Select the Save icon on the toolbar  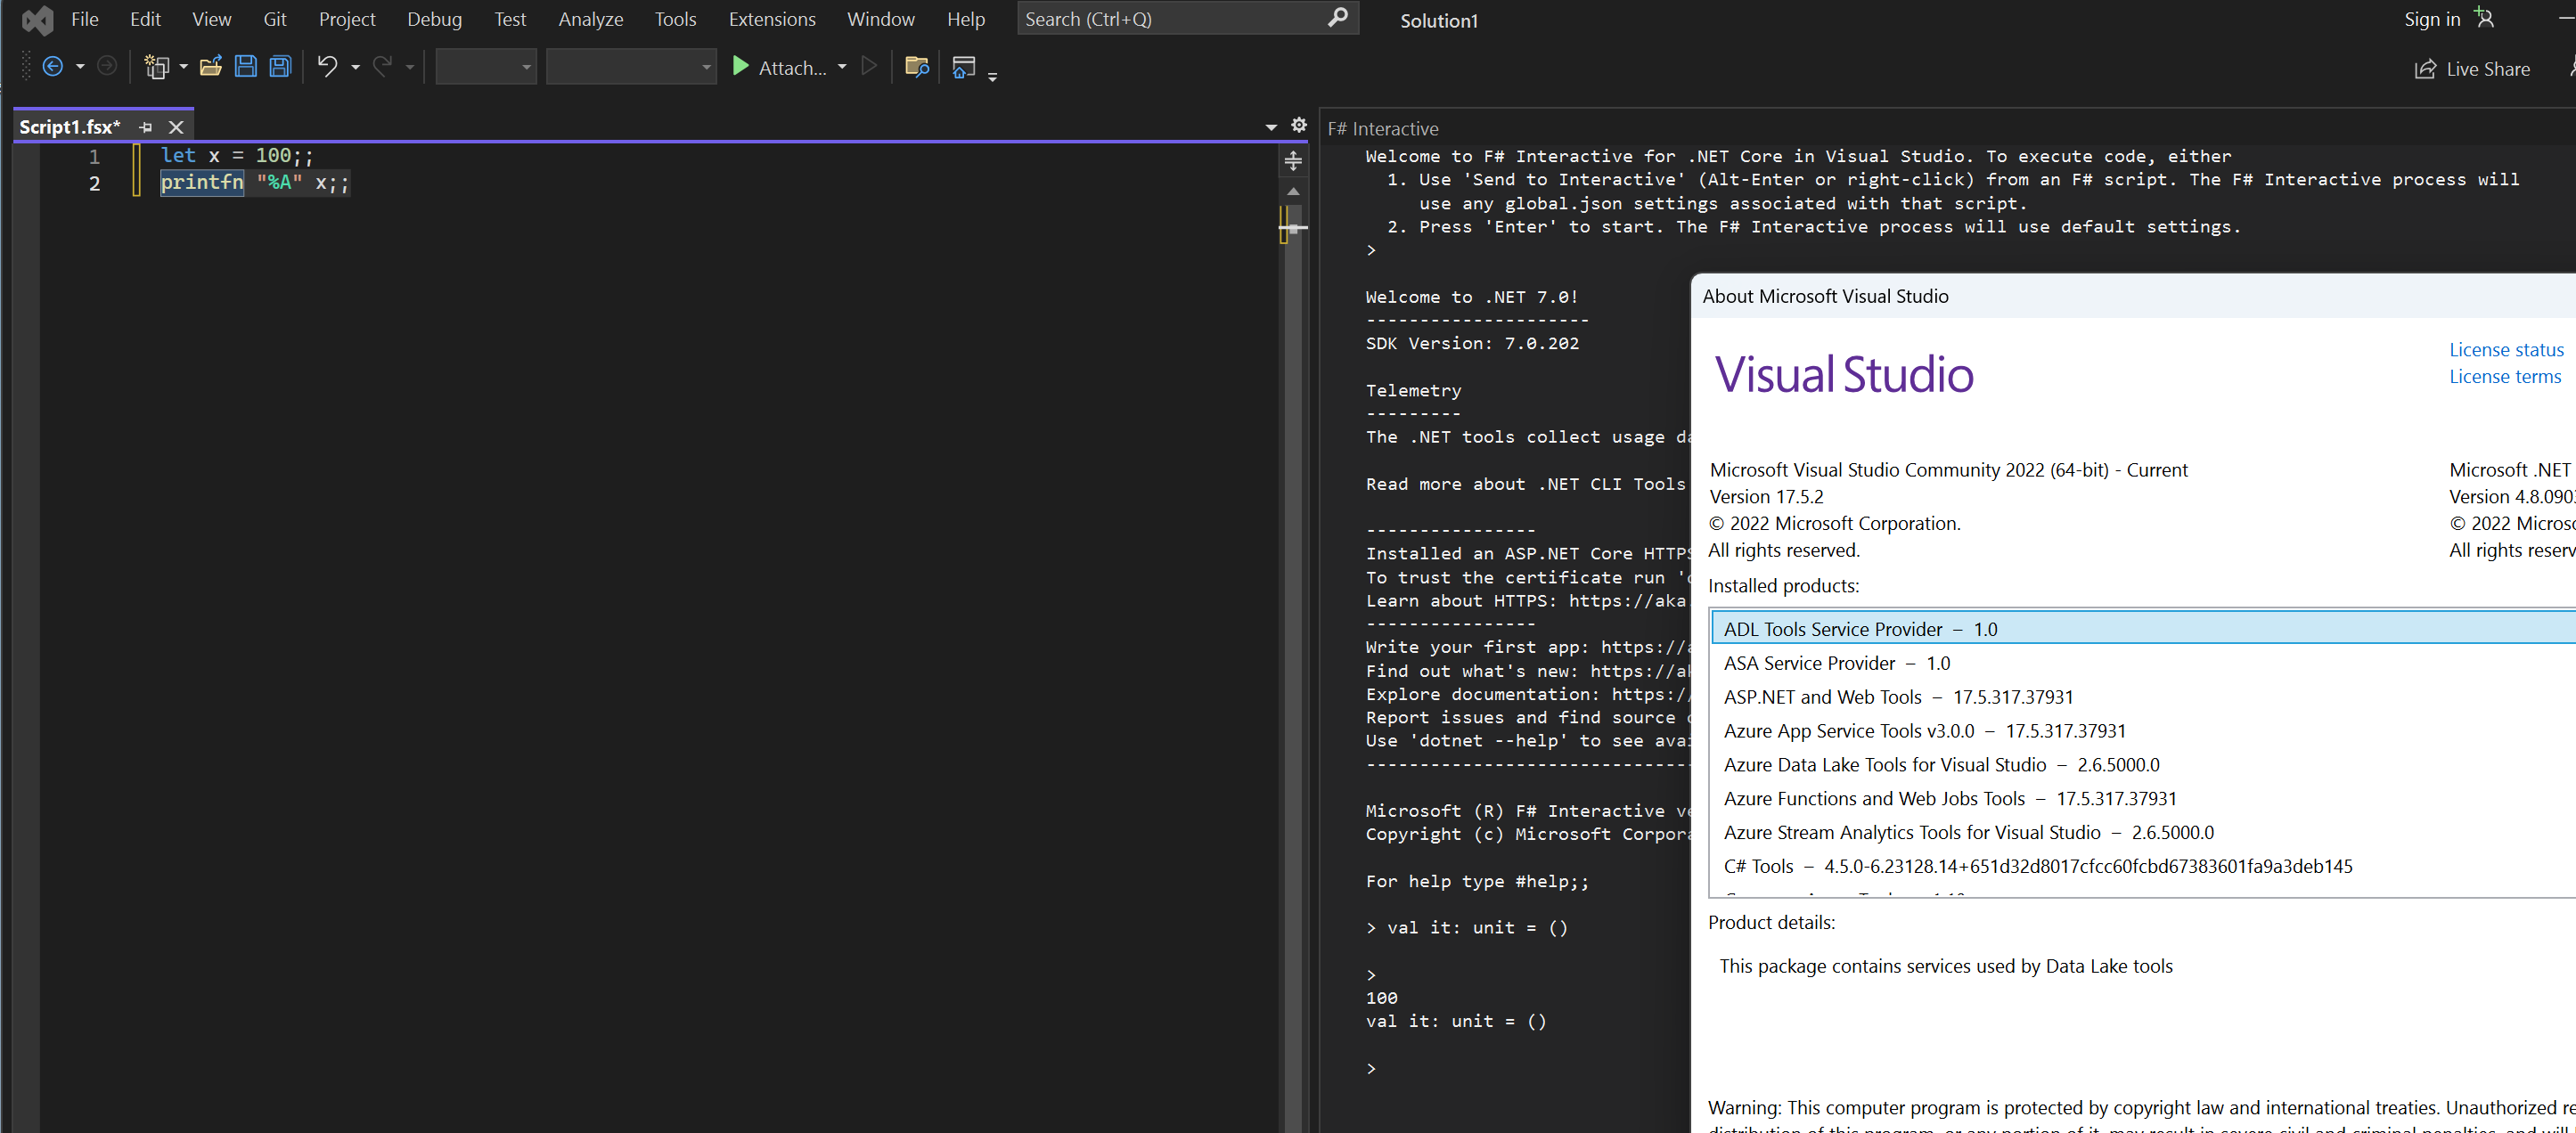point(245,66)
